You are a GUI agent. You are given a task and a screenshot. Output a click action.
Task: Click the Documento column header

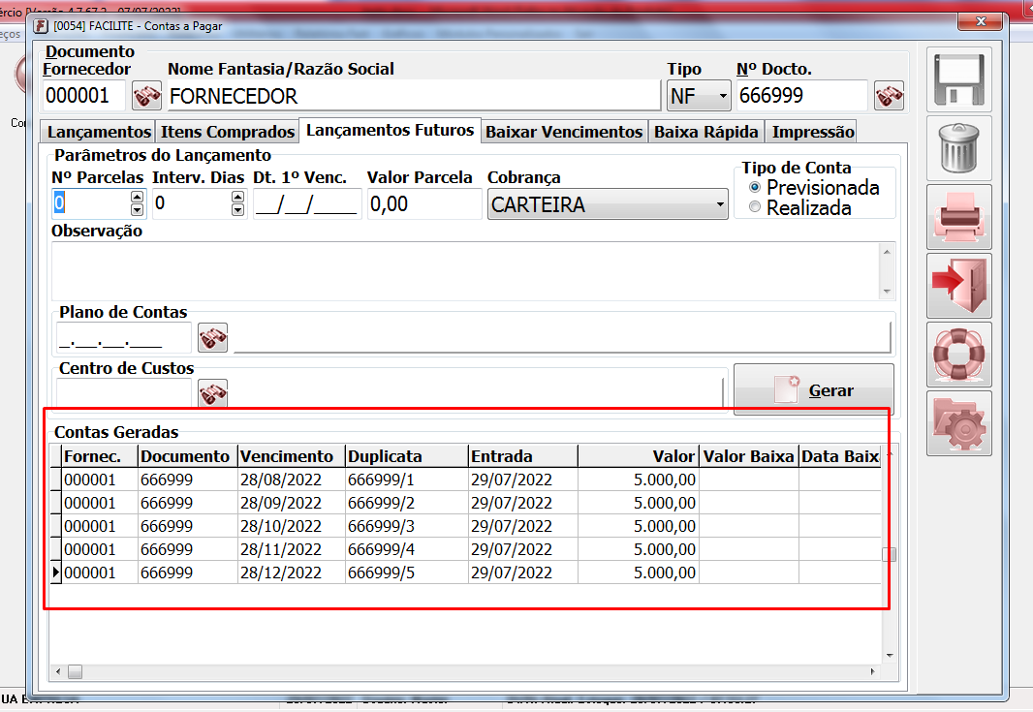(188, 456)
